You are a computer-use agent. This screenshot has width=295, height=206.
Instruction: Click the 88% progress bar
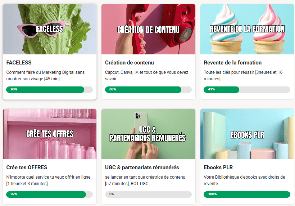pos(148,90)
